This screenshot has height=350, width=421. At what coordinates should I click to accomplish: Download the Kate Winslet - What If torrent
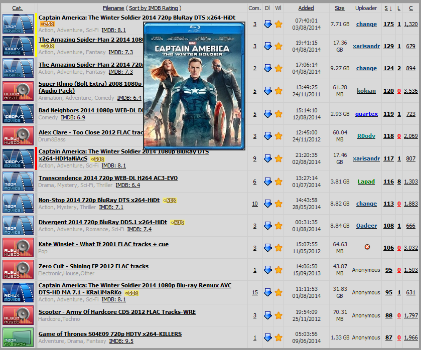click(267, 248)
